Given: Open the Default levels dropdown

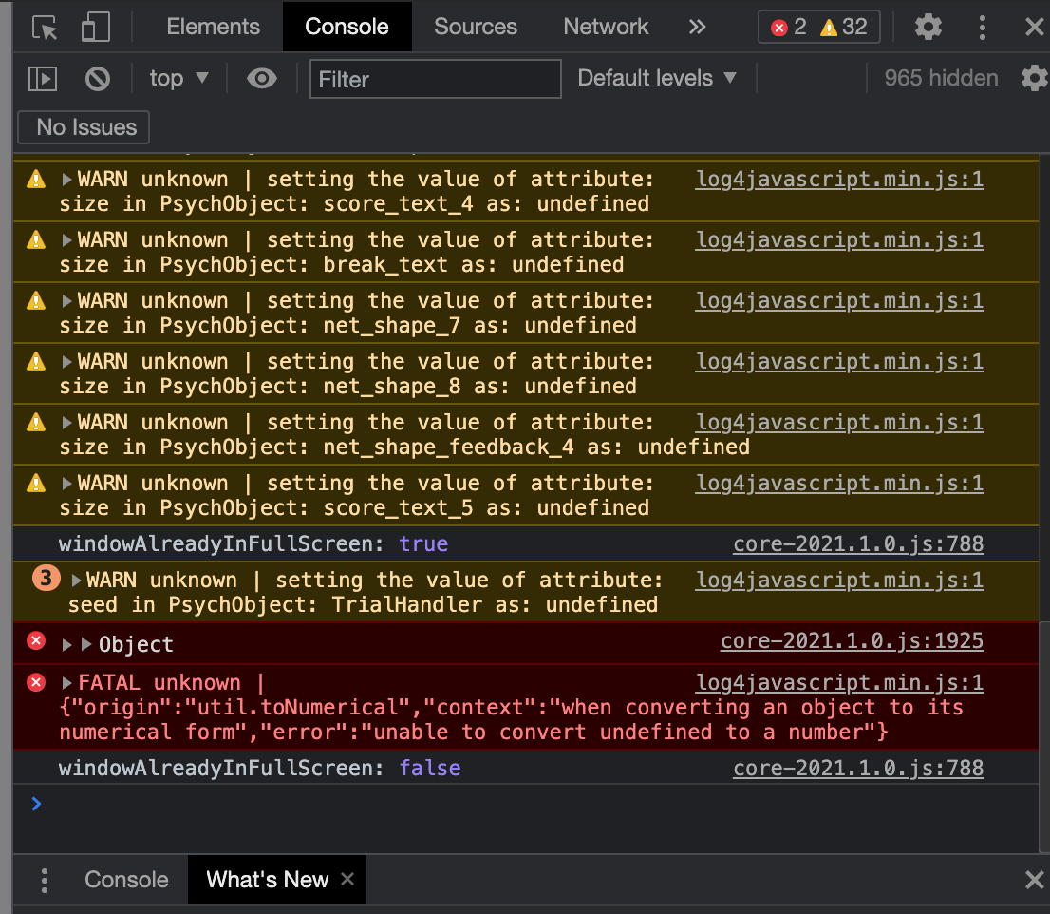Looking at the screenshot, I should (657, 79).
